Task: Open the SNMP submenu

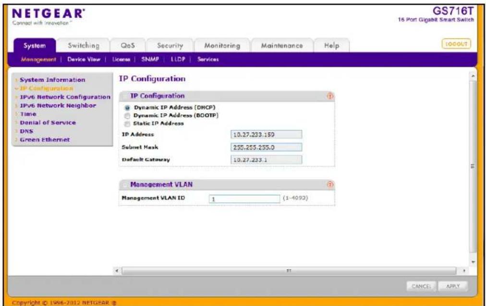Action: point(150,59)
